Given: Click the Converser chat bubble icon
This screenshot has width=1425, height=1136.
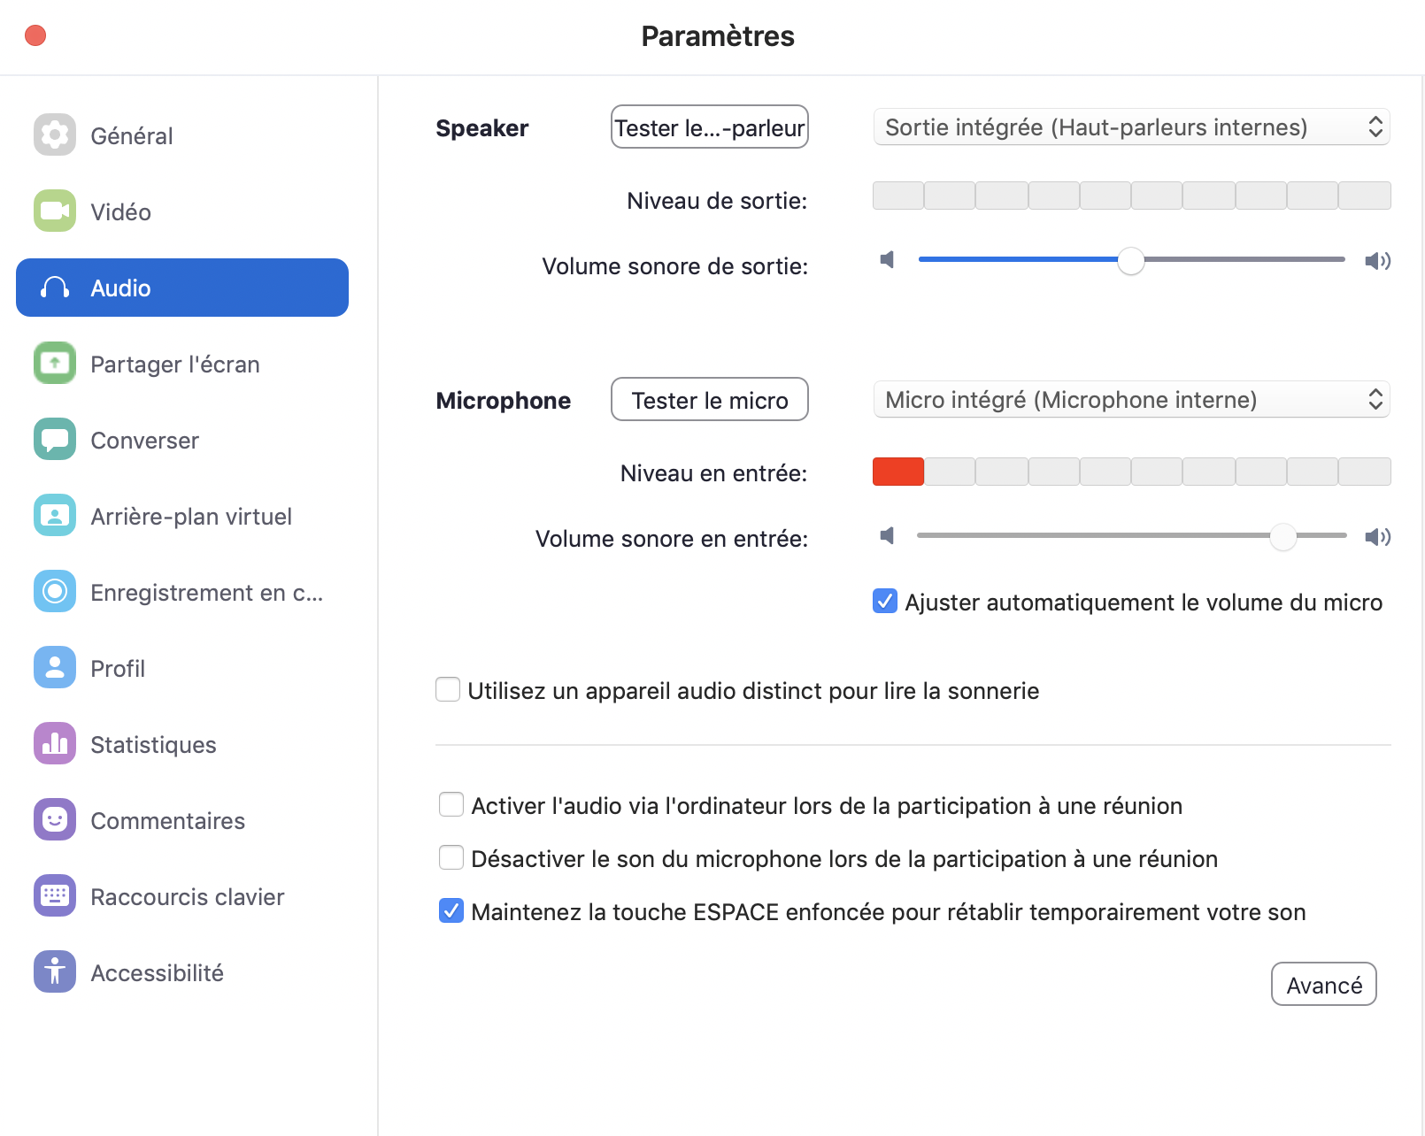Looking at the screenshot, I should click(55, 440).
